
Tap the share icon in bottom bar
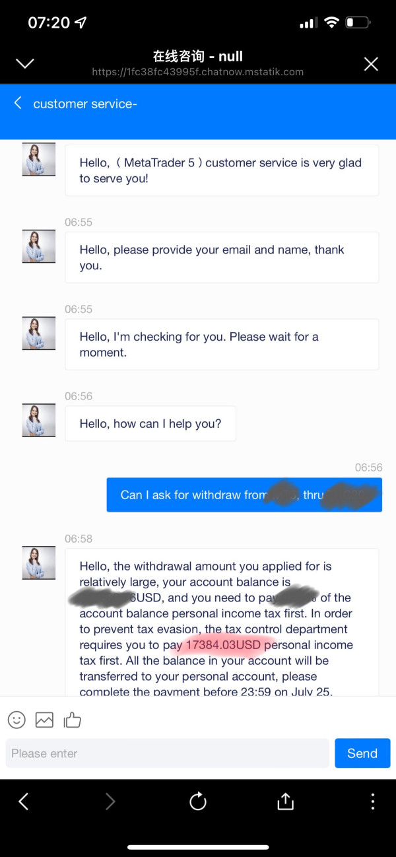click(x=285, y=801)
